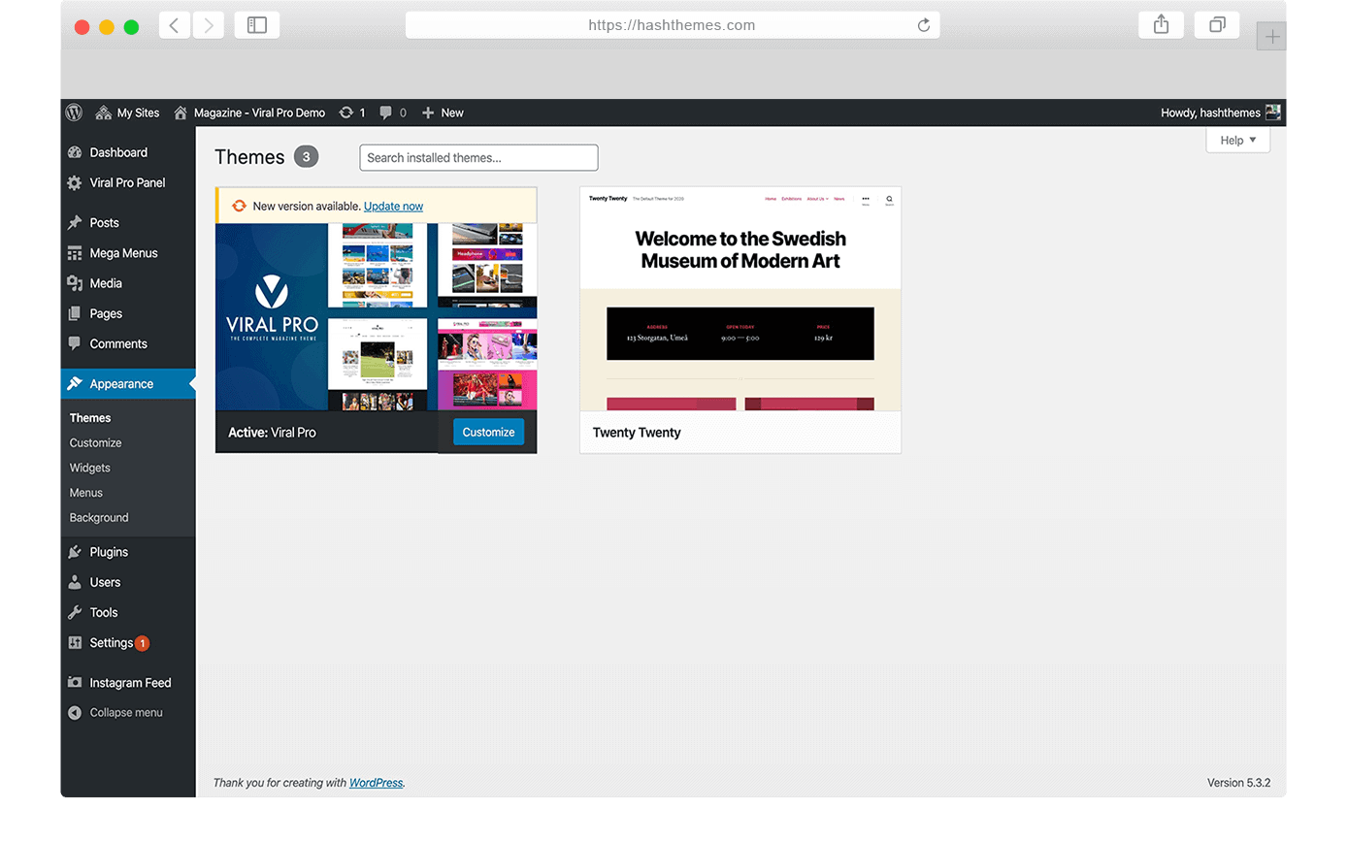This screenshot has width=1348, height=842.
Task: Open the updates icon showing 1
Action: (x=346, y=113)
